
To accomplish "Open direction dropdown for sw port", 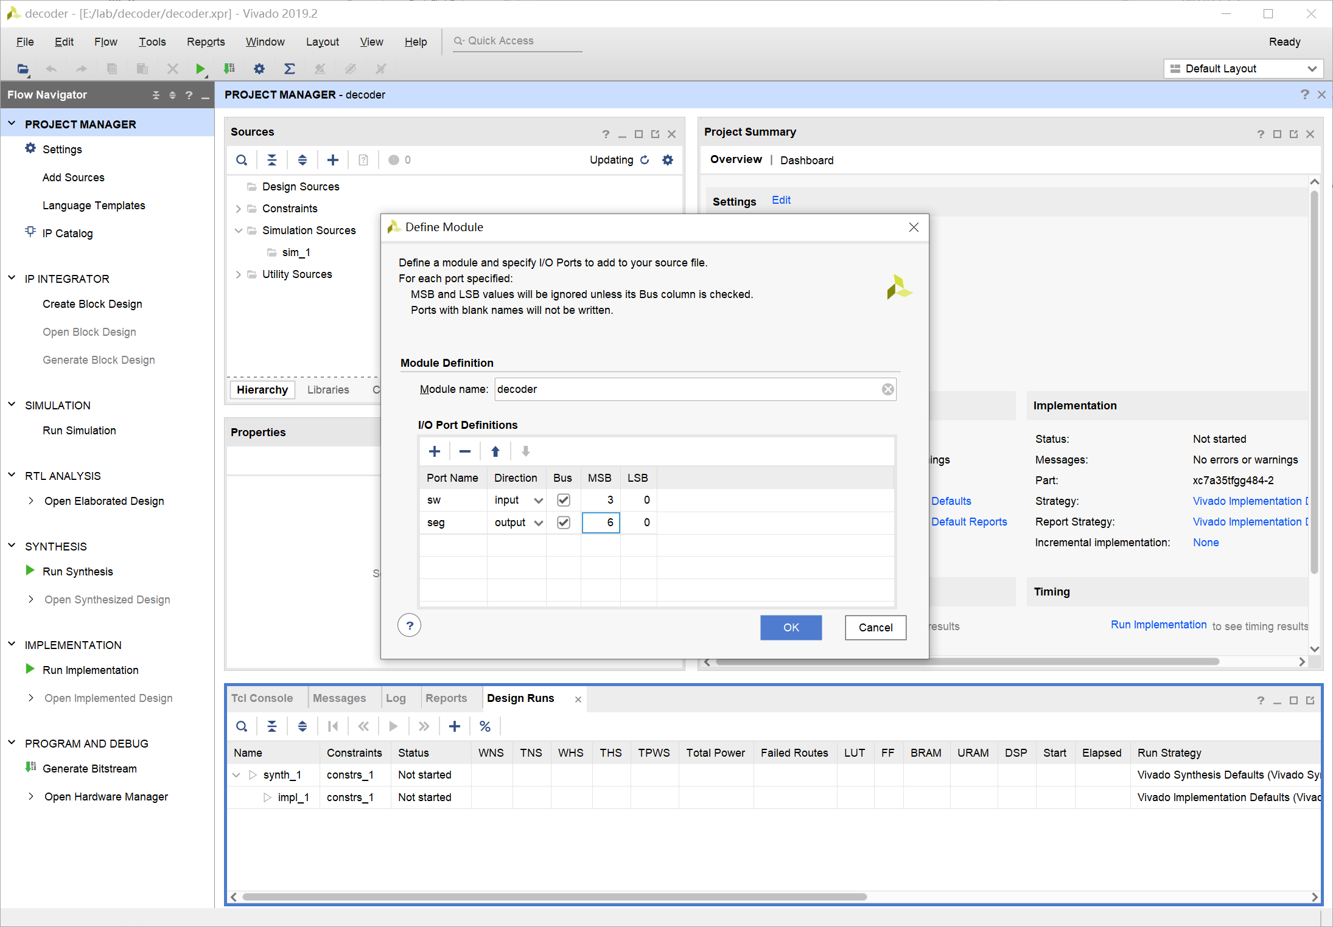I will coord(538,501).
